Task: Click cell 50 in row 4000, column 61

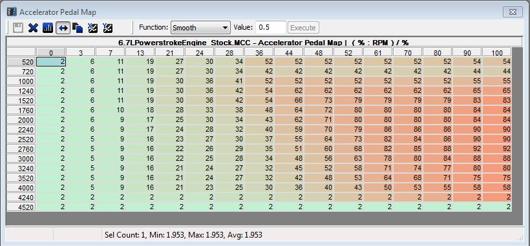Action: pos(378,188)
